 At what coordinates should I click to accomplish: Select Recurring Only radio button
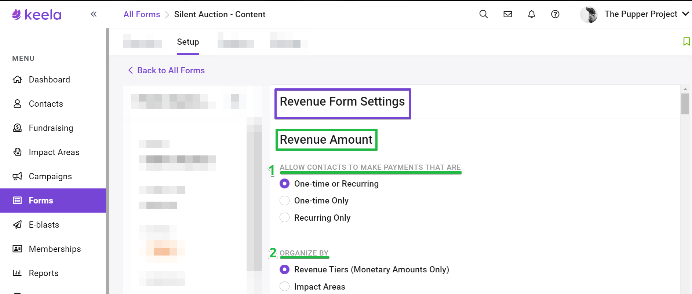click(284, 218)
